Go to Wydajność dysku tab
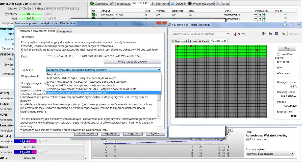Viewport: 303px width, 162px height. click(x=200, y=4)
